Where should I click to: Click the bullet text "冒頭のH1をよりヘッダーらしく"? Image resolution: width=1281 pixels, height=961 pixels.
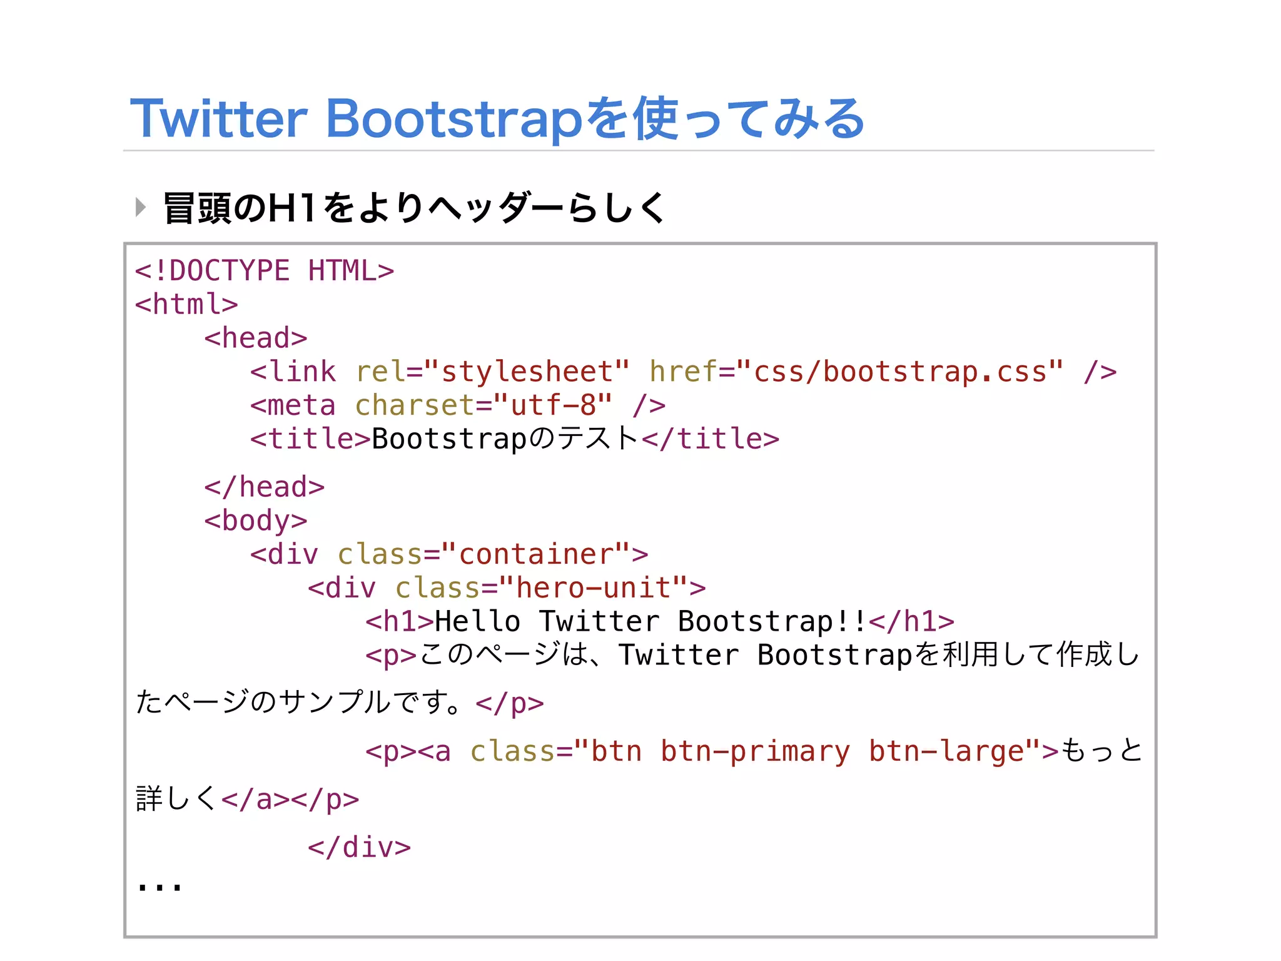pyautogui.click(x=415, y=208)
